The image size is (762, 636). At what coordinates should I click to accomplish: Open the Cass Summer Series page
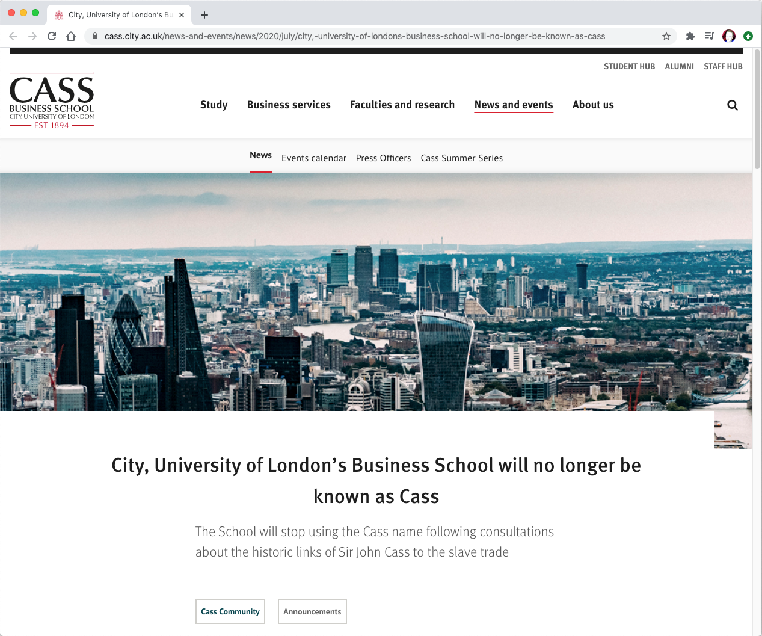coord(461,158)
